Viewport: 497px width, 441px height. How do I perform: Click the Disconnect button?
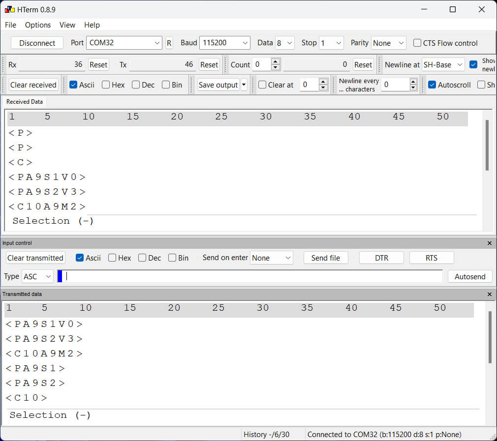point(37,43)
